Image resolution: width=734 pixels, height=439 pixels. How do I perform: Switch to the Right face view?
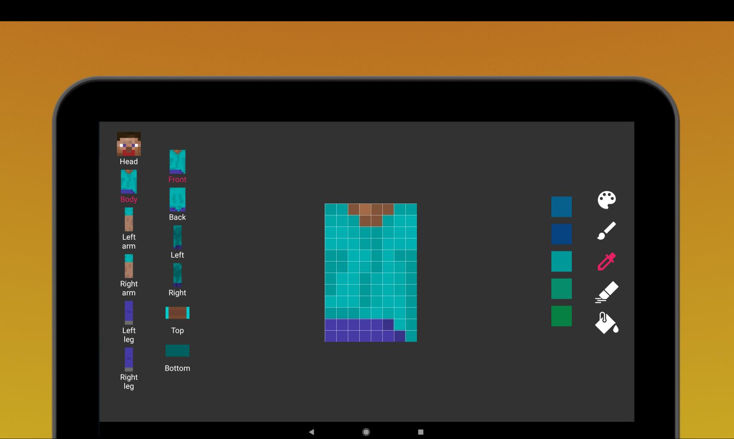(x=177, y=275)
